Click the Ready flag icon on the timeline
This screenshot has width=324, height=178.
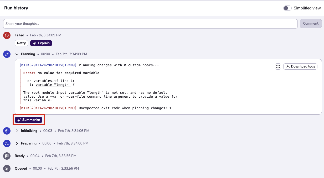7,156
